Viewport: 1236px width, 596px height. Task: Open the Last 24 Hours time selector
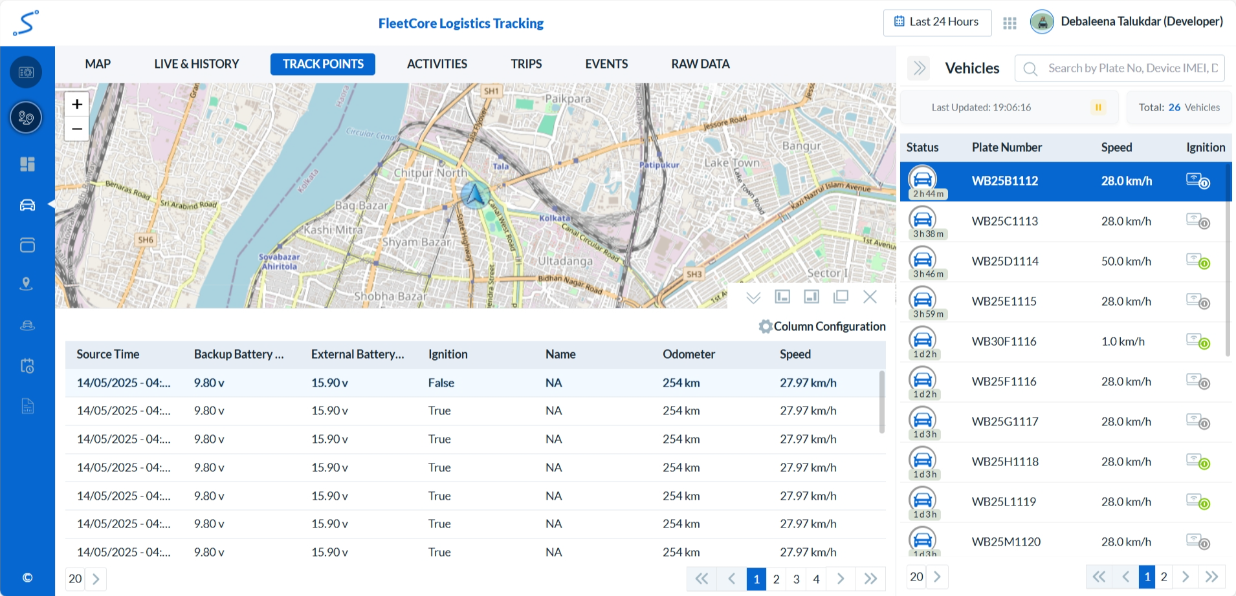click(937, 22)
